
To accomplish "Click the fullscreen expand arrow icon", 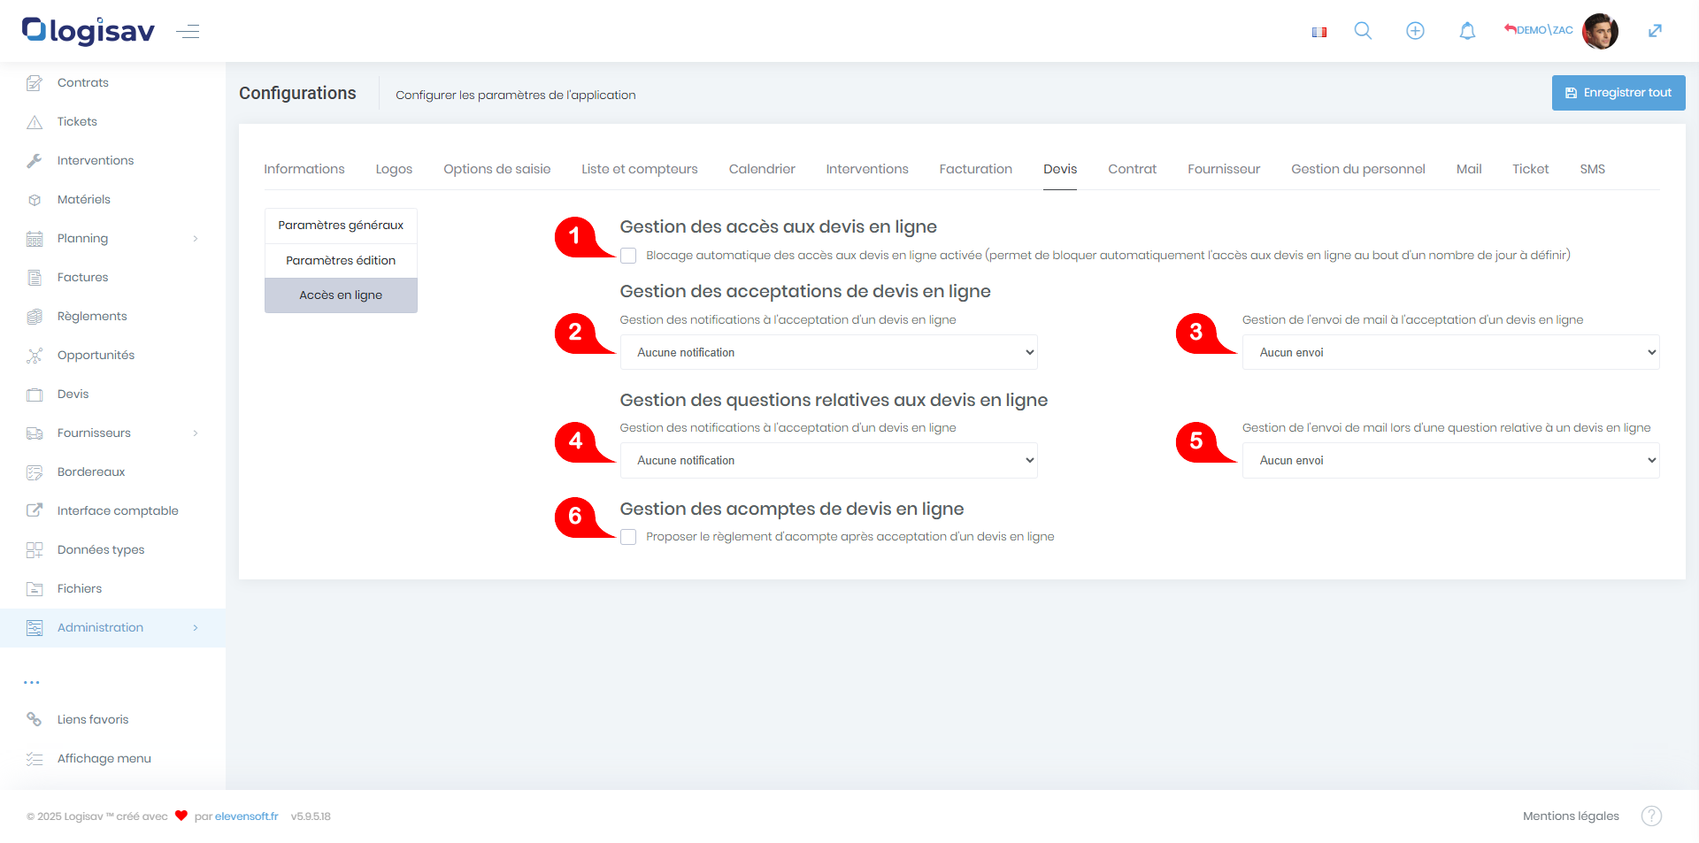I will click(1655, 31).
